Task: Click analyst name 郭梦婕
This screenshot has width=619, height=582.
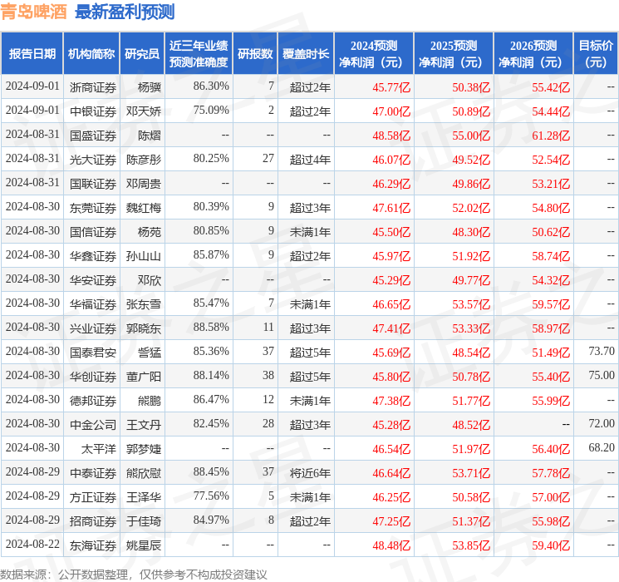Action: coord(143,449)
